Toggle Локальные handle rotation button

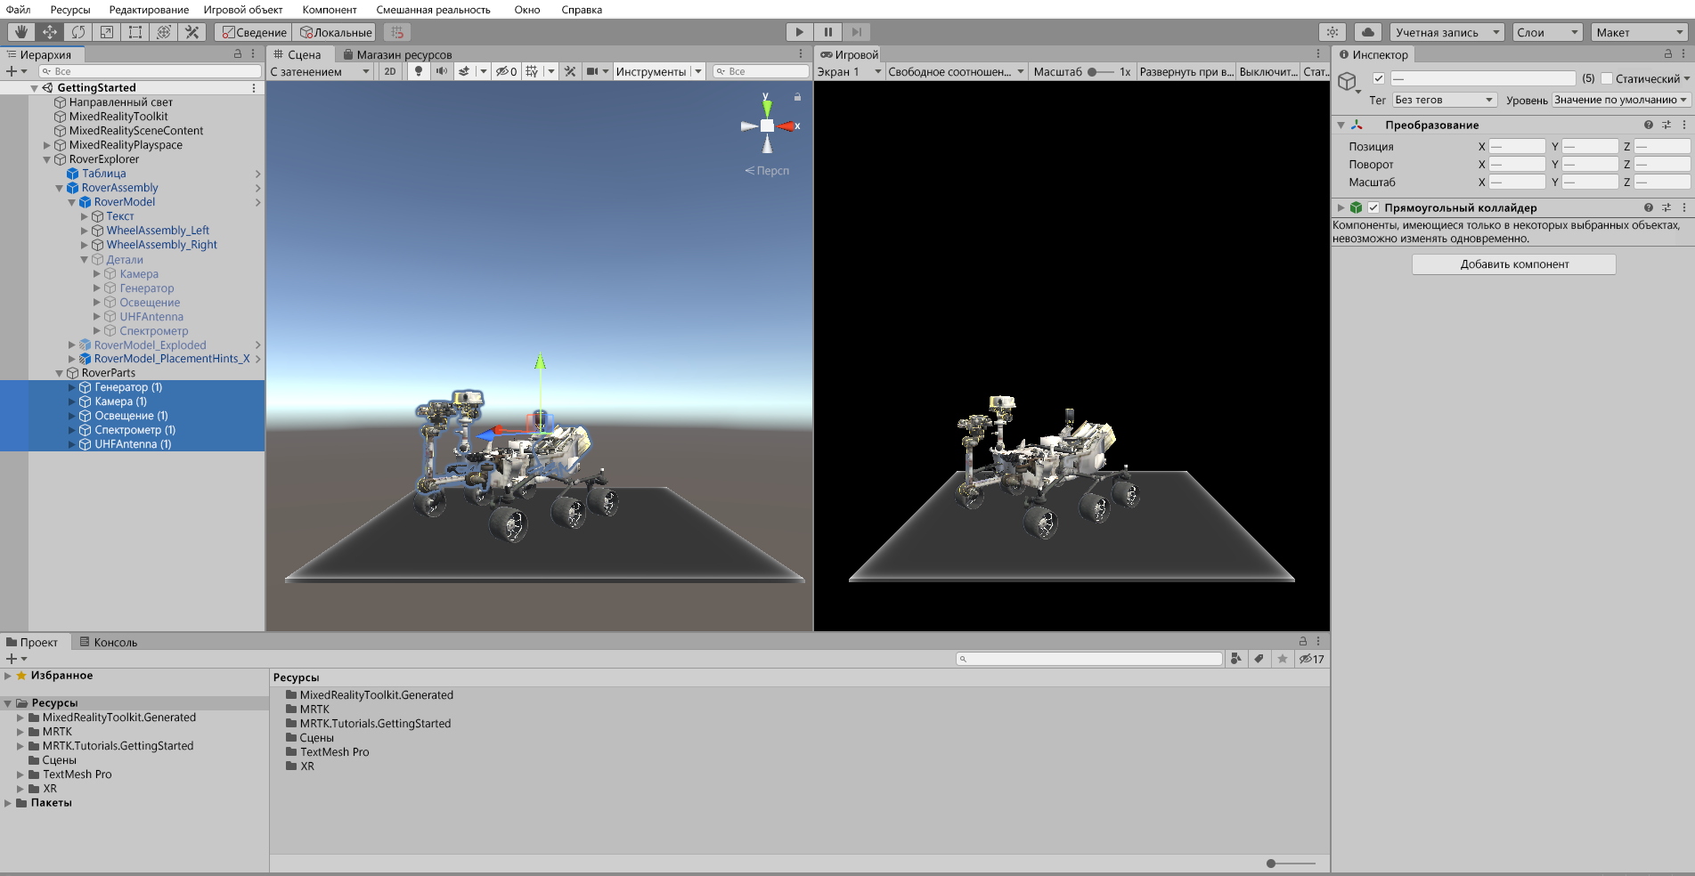pos(336,32)
